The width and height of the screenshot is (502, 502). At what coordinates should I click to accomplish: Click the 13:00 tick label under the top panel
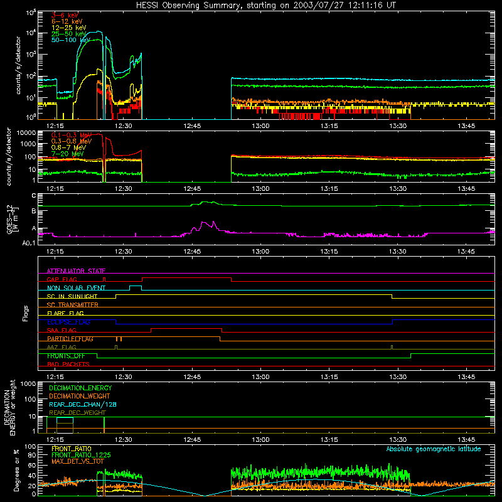(260, 126)
